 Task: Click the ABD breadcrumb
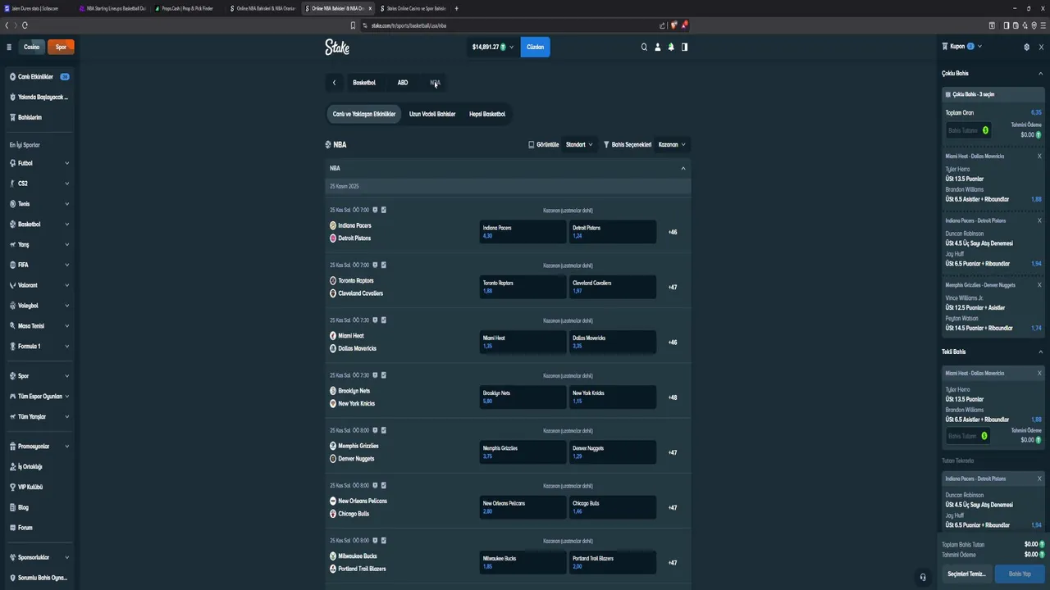click(403, 83)
